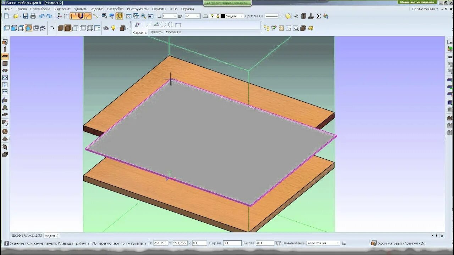
Task: Click the Open folder icon
Action: pyautogui.click(x=16, y=16)
